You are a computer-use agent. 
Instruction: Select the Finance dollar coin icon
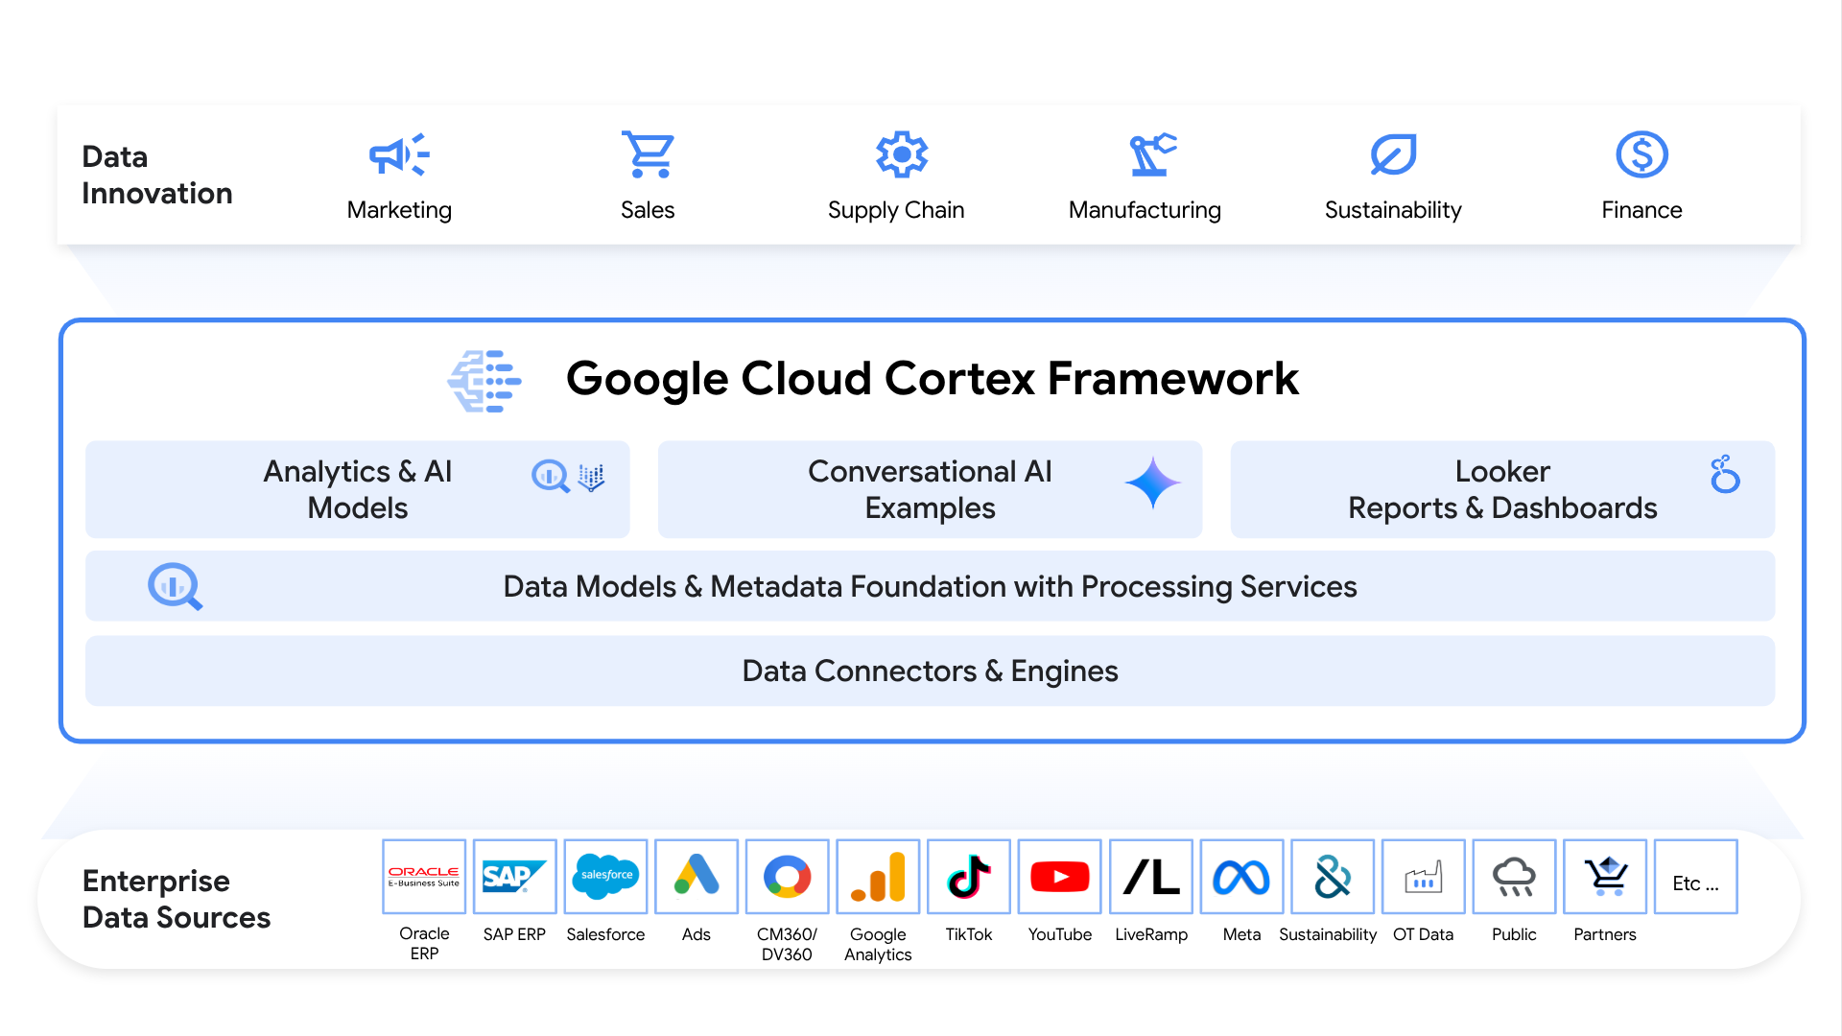coord(1641,153)
